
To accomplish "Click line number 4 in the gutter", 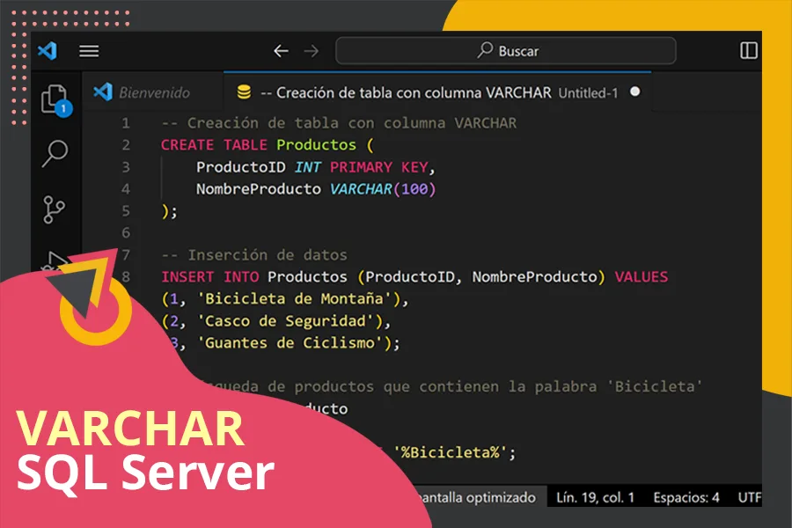I will tap(126, 189).
